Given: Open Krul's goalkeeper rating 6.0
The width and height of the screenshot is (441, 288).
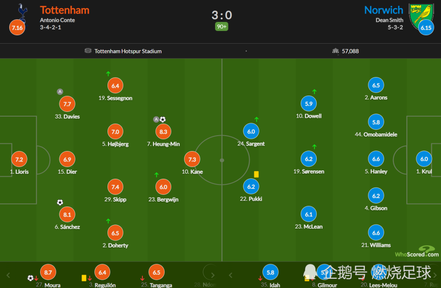Looking at the screenshot, I should pos(424,159).
